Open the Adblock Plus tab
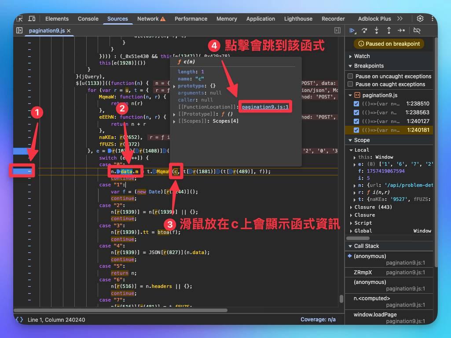 click(x=374, y=19)
